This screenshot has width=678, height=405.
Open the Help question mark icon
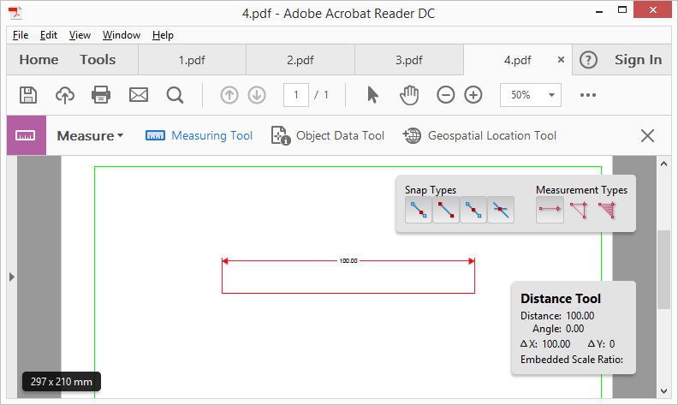coord(588,60)
